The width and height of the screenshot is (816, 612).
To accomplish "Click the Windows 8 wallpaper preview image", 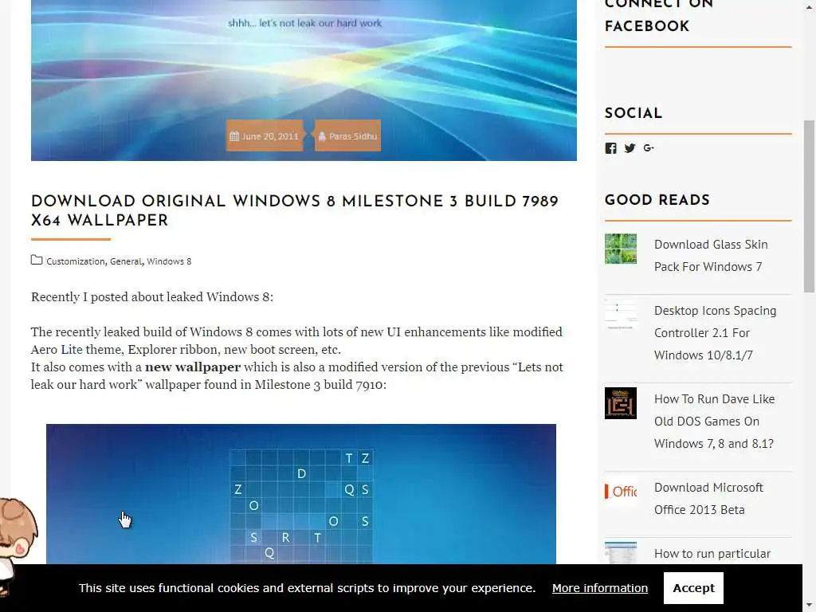I will (x=300, y=494).
